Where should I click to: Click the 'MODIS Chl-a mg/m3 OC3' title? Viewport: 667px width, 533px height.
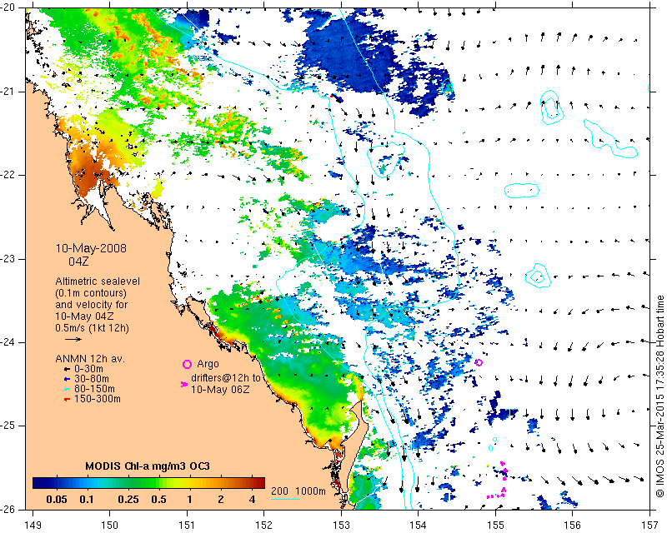pyautogui.click(x=148, y=466)
